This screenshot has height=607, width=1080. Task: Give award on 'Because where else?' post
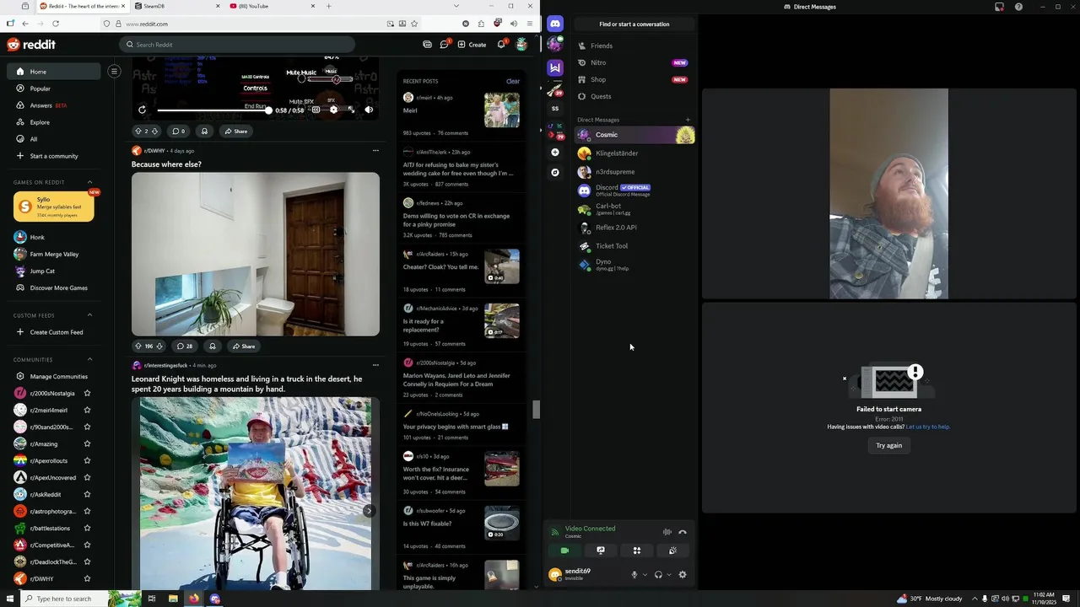click(213, 346)
